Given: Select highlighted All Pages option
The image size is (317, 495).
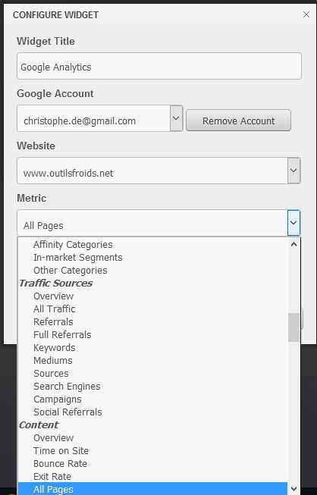Looking at the screenshot, I should (153, 489).
